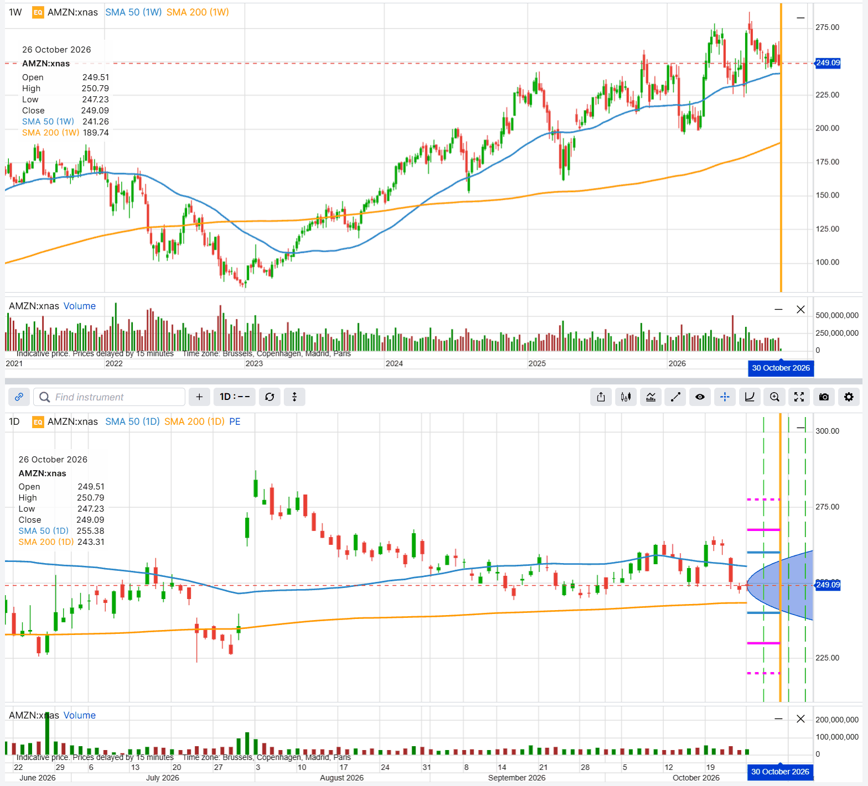The image size is (868, 786).
Task: Click the SMA 50 (1D) value 255.38 in the legend
Action: coord(91,531)
